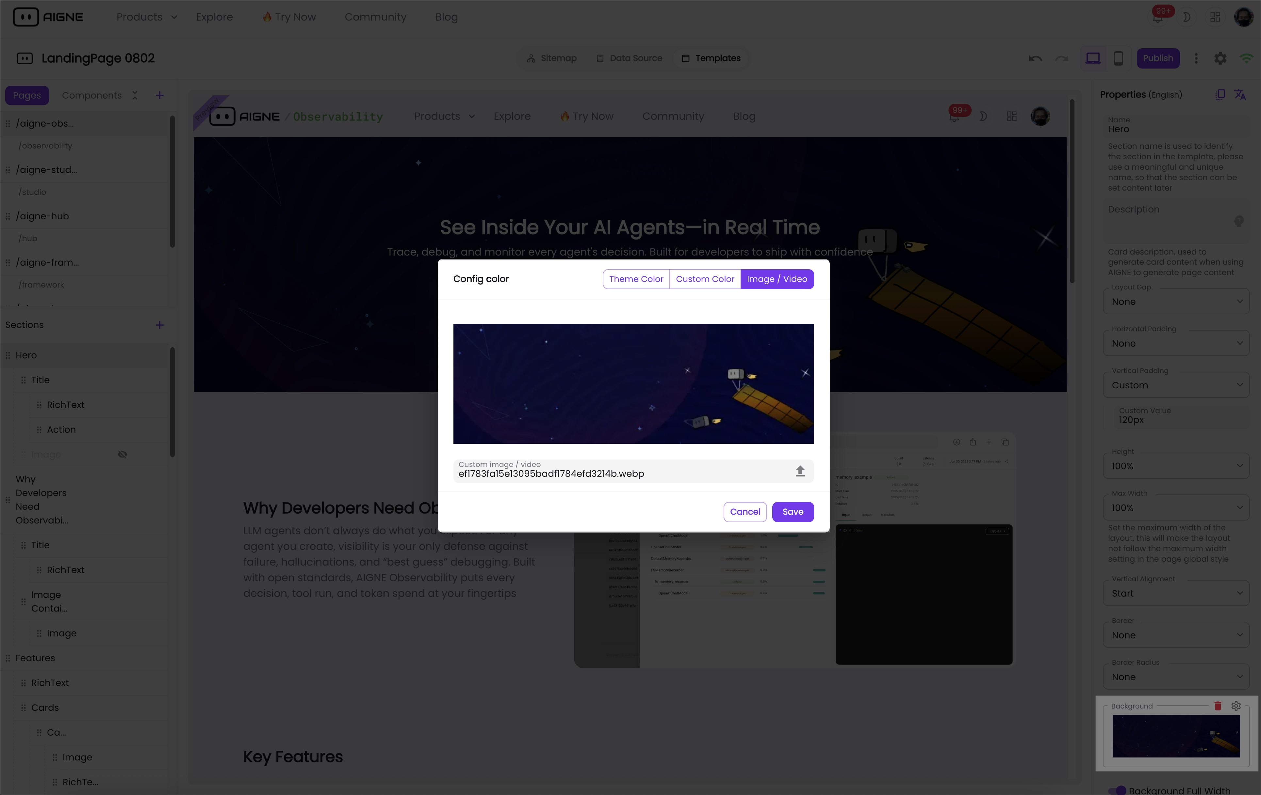Click the translate icon in Properties
Screen dimensions: 1261x795
tap(1239, 95)
